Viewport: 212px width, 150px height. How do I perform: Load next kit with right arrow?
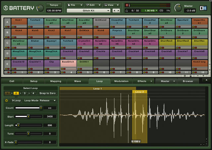(x=118, y=11)
